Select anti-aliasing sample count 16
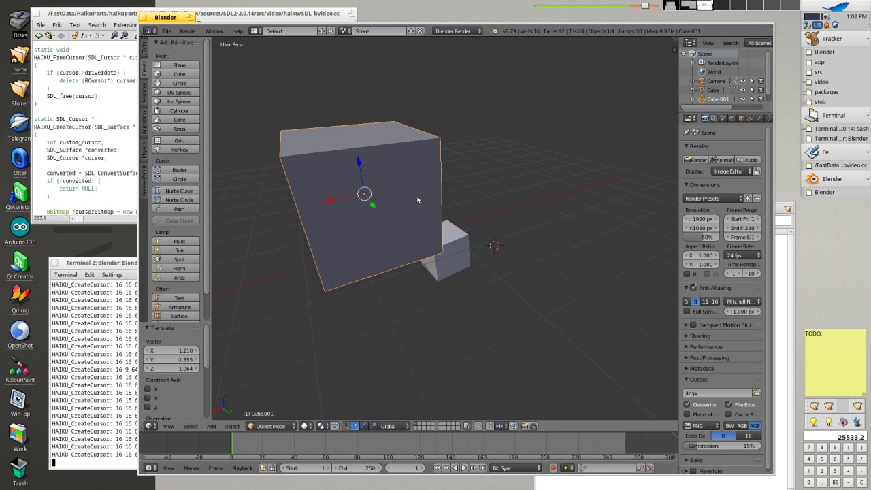This screenshot has width=871, height=490. [x=715, y=301]
